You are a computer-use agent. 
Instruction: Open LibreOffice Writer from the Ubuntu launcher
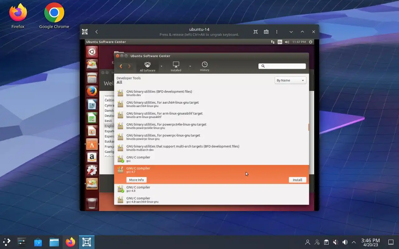click(x=92, y=105)
